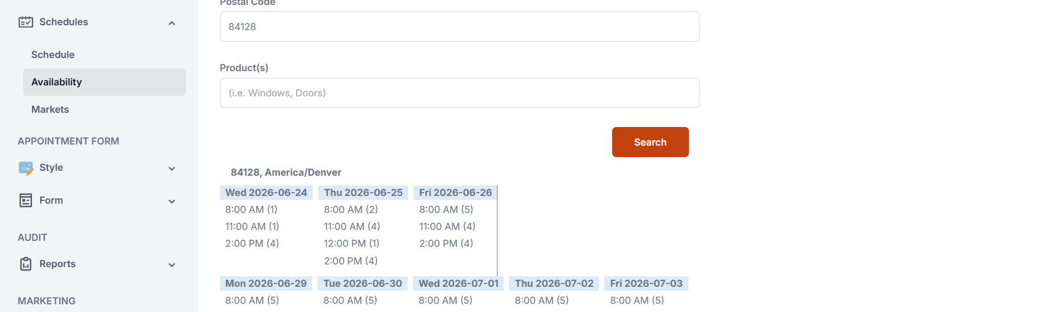This screenshot has height=312, width=1051.
Task: Click the Reports clipboard icon
Action: coord(26,264)
